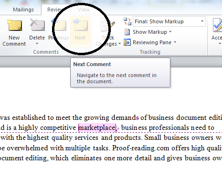
Task: Open the Final: Show Markup combo box
Action: [169, 21]
